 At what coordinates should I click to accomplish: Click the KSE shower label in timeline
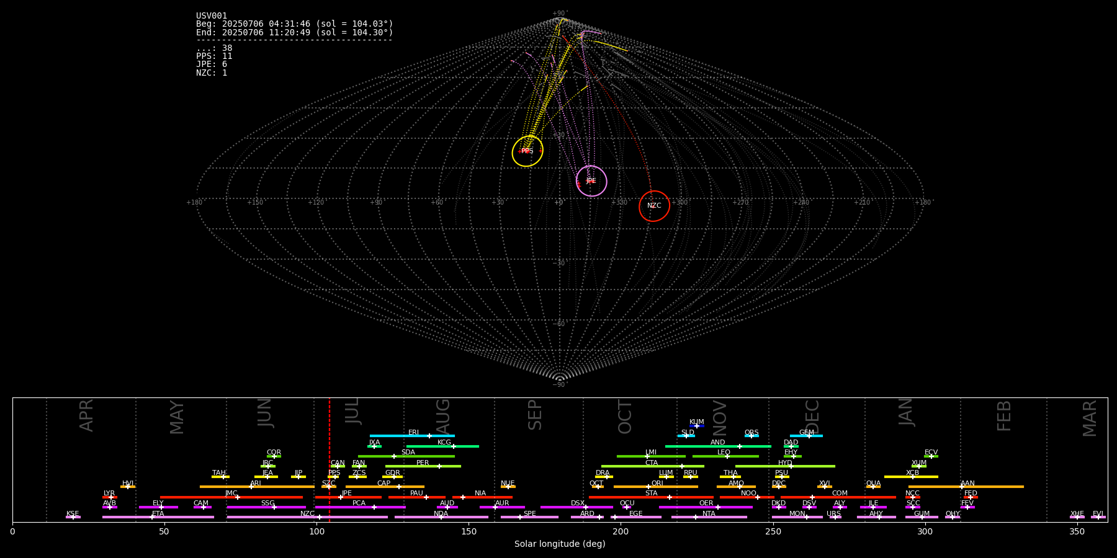(x=73, y=513)
